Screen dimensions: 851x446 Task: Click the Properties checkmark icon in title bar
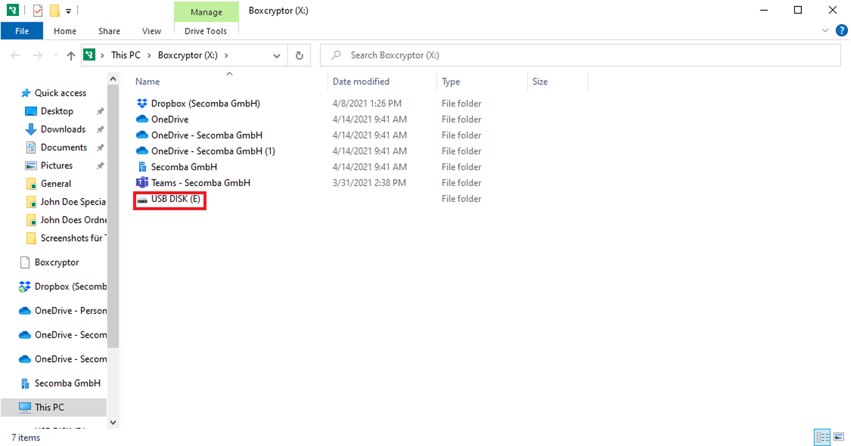pos(37,10)
